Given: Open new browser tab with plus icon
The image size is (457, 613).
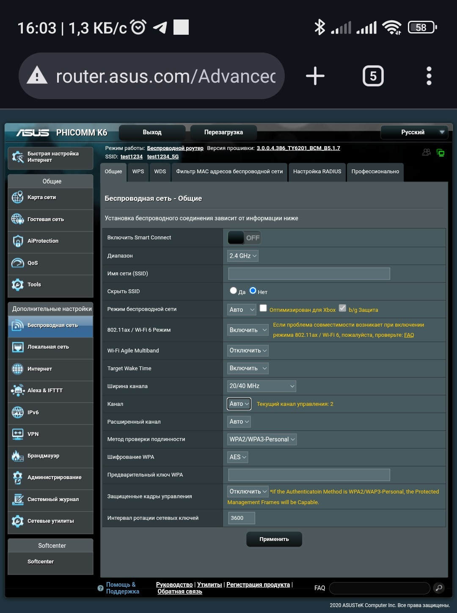Looking at the screenshot, I should (x=315, y=76).
